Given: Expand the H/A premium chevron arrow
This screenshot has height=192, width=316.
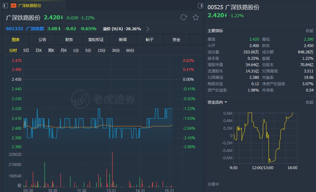Looking at the screenshot, I should pyautogui.click(x=148, y=29).
